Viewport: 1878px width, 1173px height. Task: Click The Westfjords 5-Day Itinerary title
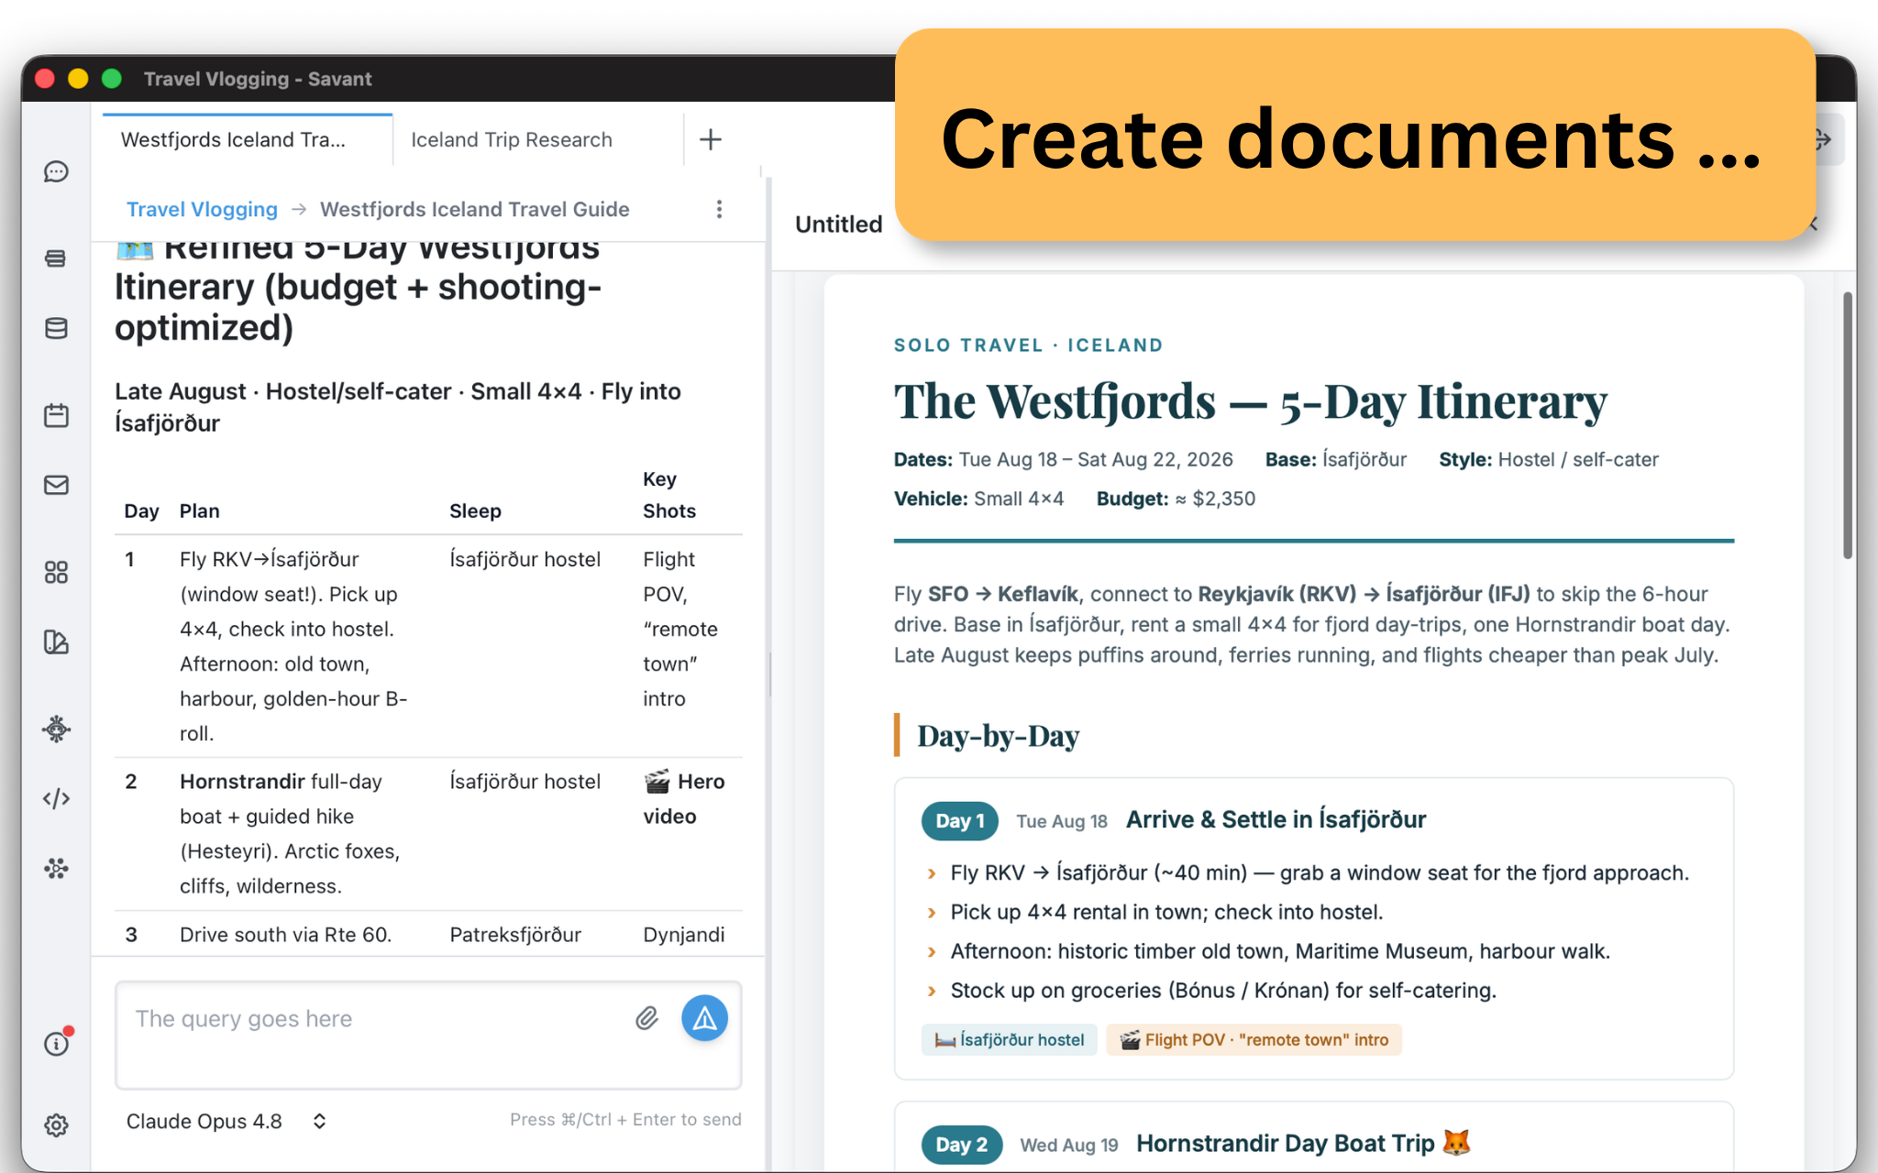point(1250,401)
